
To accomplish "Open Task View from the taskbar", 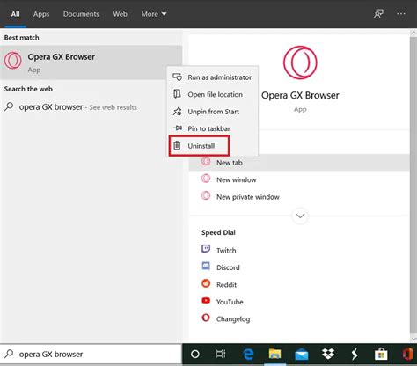I will 221,355.
